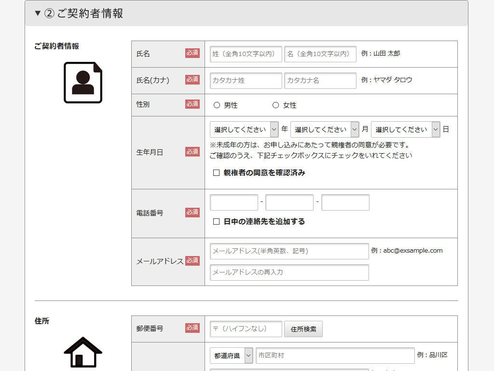Click the 性別 row label
494x371 pixels.
point(143,104)
